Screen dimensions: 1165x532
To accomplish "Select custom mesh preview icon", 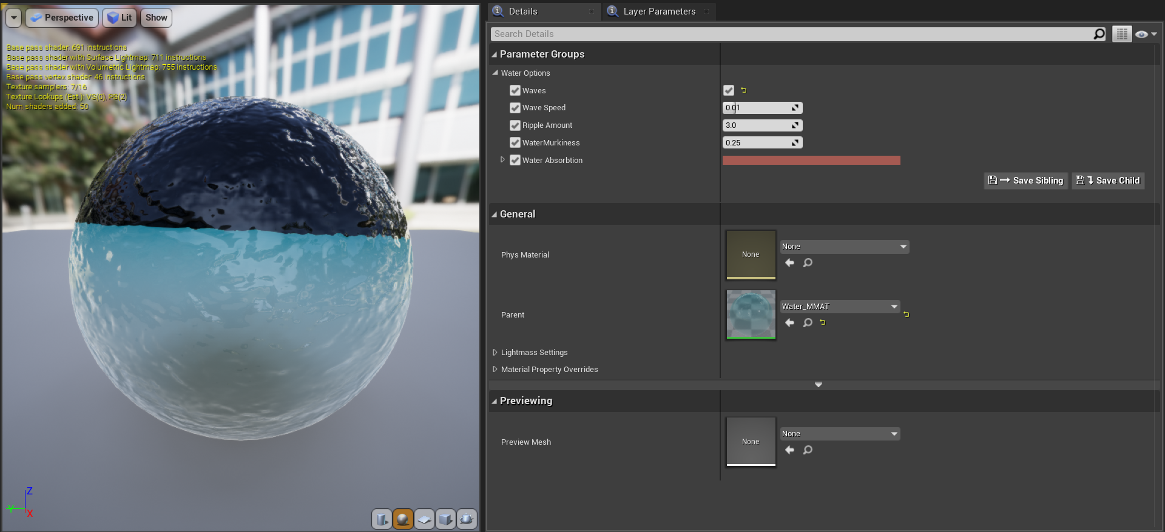I will point(467,519).
